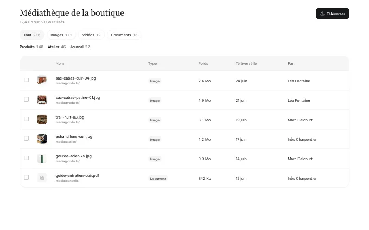
Task: Click Inès Charpentier in echantillons-cuir.jpg row
Action: coord(302,140)
